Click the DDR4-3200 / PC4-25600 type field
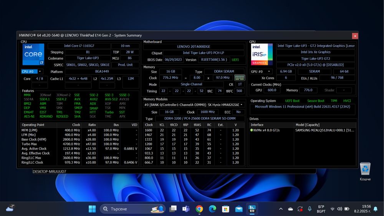The height and width of the screenshot is (216, 384). coord(200,118)
